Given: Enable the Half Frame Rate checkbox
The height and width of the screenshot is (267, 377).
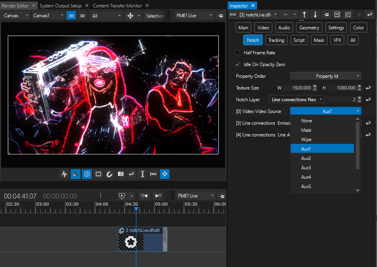Looking at the screenshot, I should click(x=237, y=53).
